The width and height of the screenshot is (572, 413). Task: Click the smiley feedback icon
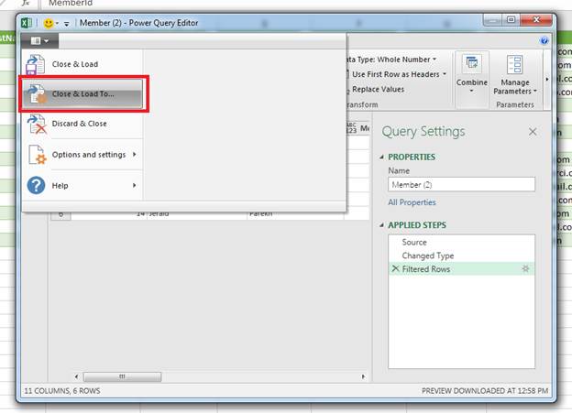pos(49,23)
